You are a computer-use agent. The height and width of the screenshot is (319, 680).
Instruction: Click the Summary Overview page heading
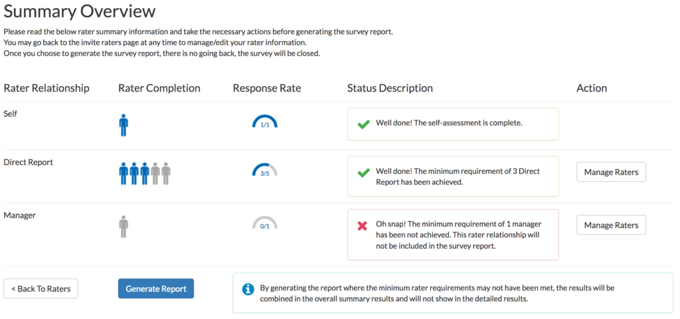pyautogui.click(x=80, y=11)
